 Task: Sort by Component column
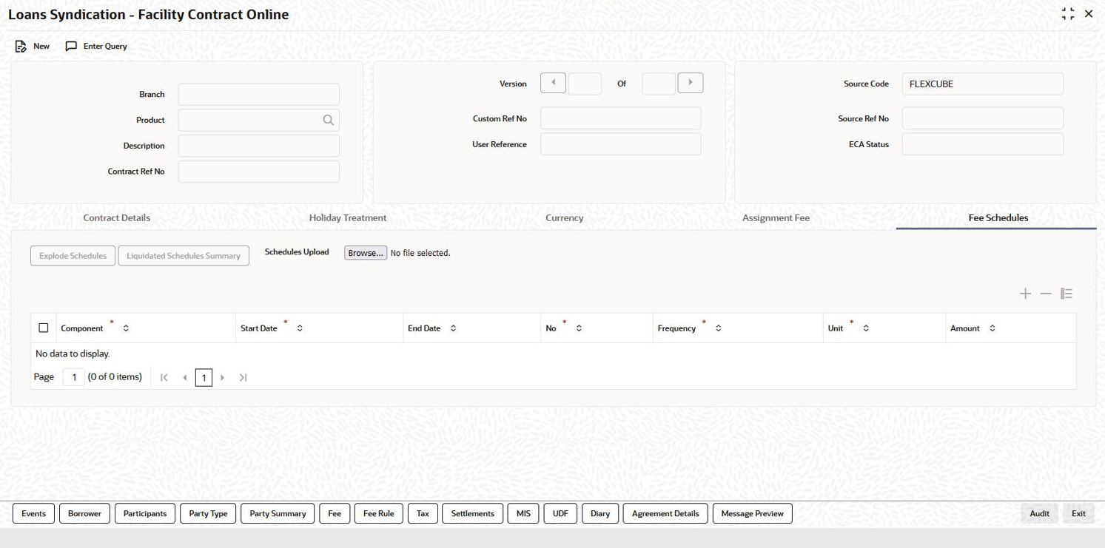coord(126,328)
